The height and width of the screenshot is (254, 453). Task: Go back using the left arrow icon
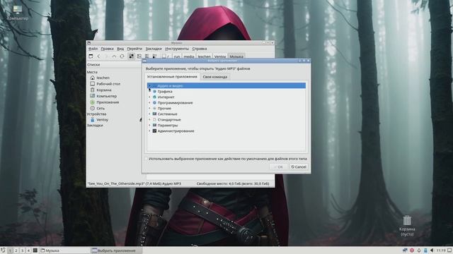coord(99,56)
